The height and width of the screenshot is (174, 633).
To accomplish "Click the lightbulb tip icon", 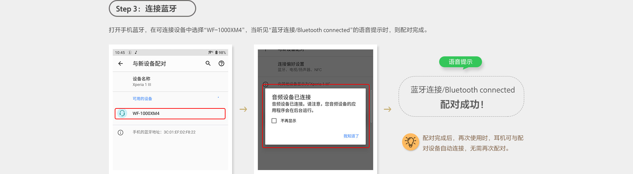I will pos(410,142).
